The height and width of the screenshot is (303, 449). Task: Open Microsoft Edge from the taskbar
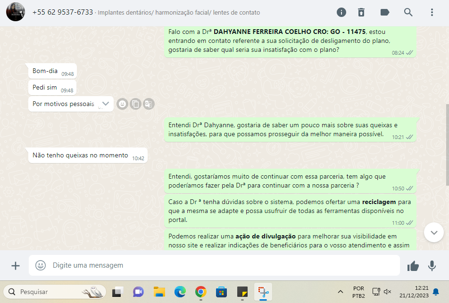pyautogui.click(x=180, y=292)
